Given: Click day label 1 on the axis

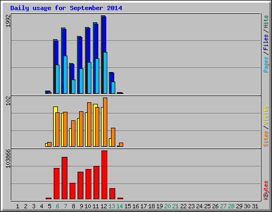Looking at the screenshot, I should tap(18, 206).
